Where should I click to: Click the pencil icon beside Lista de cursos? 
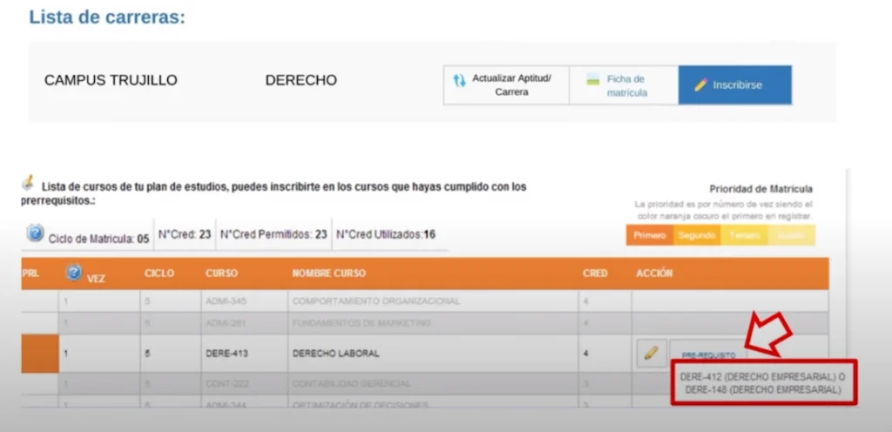click(x=28, y=183)
